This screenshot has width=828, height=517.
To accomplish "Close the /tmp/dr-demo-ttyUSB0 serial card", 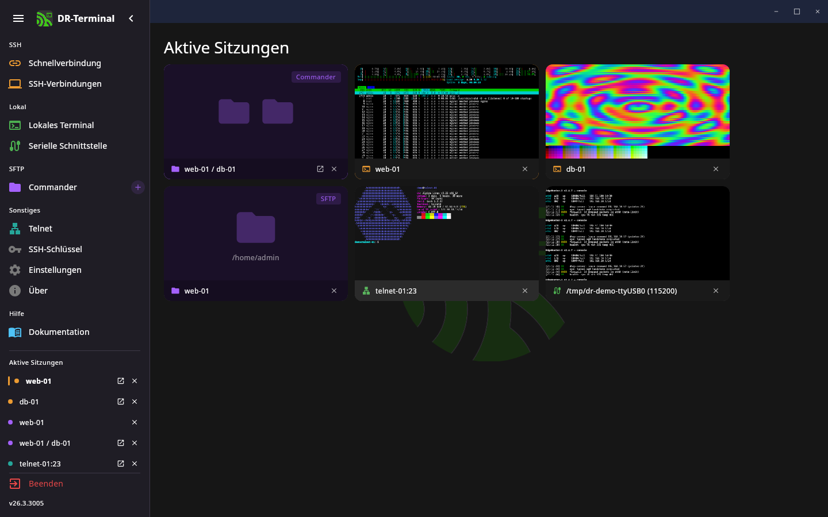I will pos(716,291).
